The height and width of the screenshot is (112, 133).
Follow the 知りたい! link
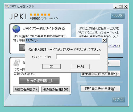coord(114,46)
